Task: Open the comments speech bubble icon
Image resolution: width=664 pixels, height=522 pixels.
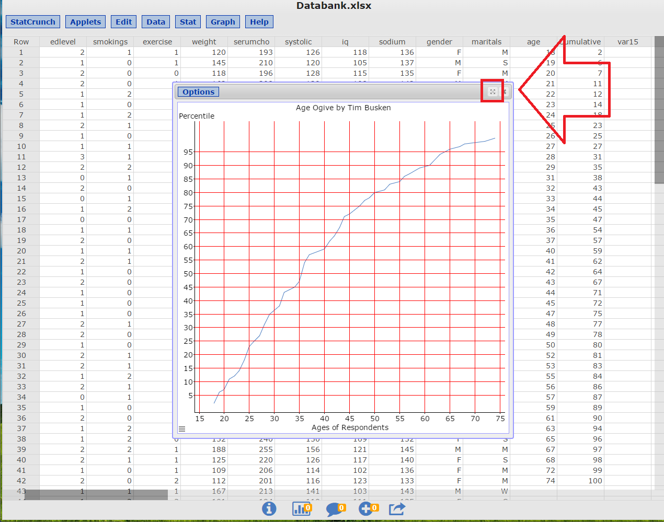Action: click(335, 508)
